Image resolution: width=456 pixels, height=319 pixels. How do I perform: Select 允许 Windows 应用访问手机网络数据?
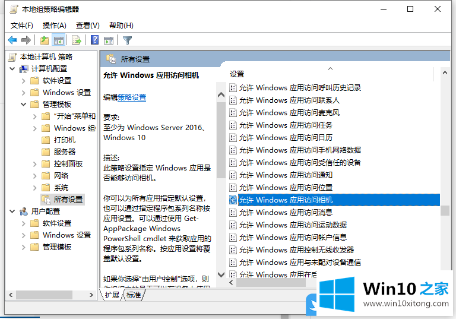[x=300, y=150]
